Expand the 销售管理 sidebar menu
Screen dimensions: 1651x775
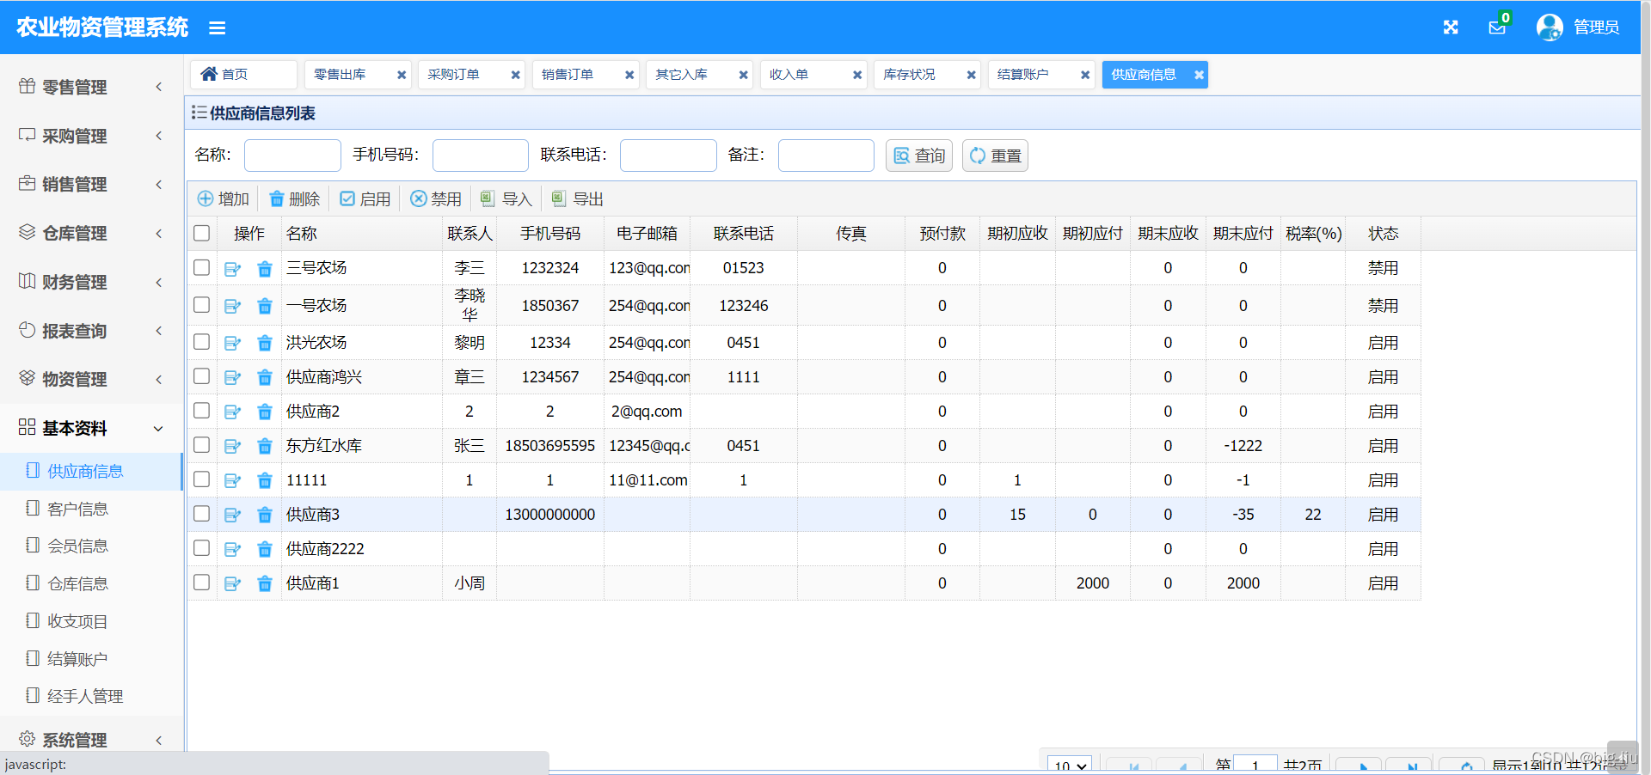(x=91, y=184)
